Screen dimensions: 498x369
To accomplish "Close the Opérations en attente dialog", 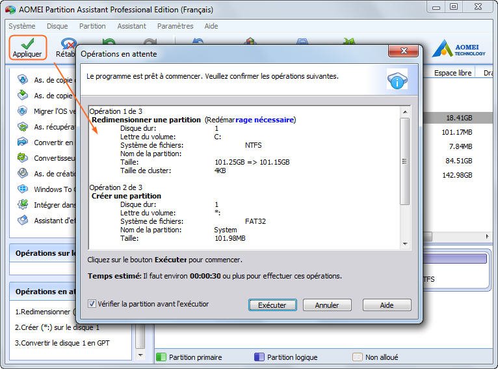I will tap(403, 51).
